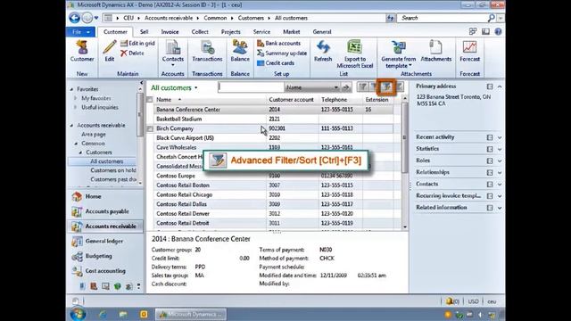Click the Delete button in ribbon

coord(132,53)
